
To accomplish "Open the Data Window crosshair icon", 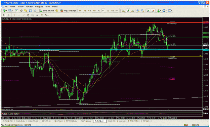I will [x=21, y=11].
